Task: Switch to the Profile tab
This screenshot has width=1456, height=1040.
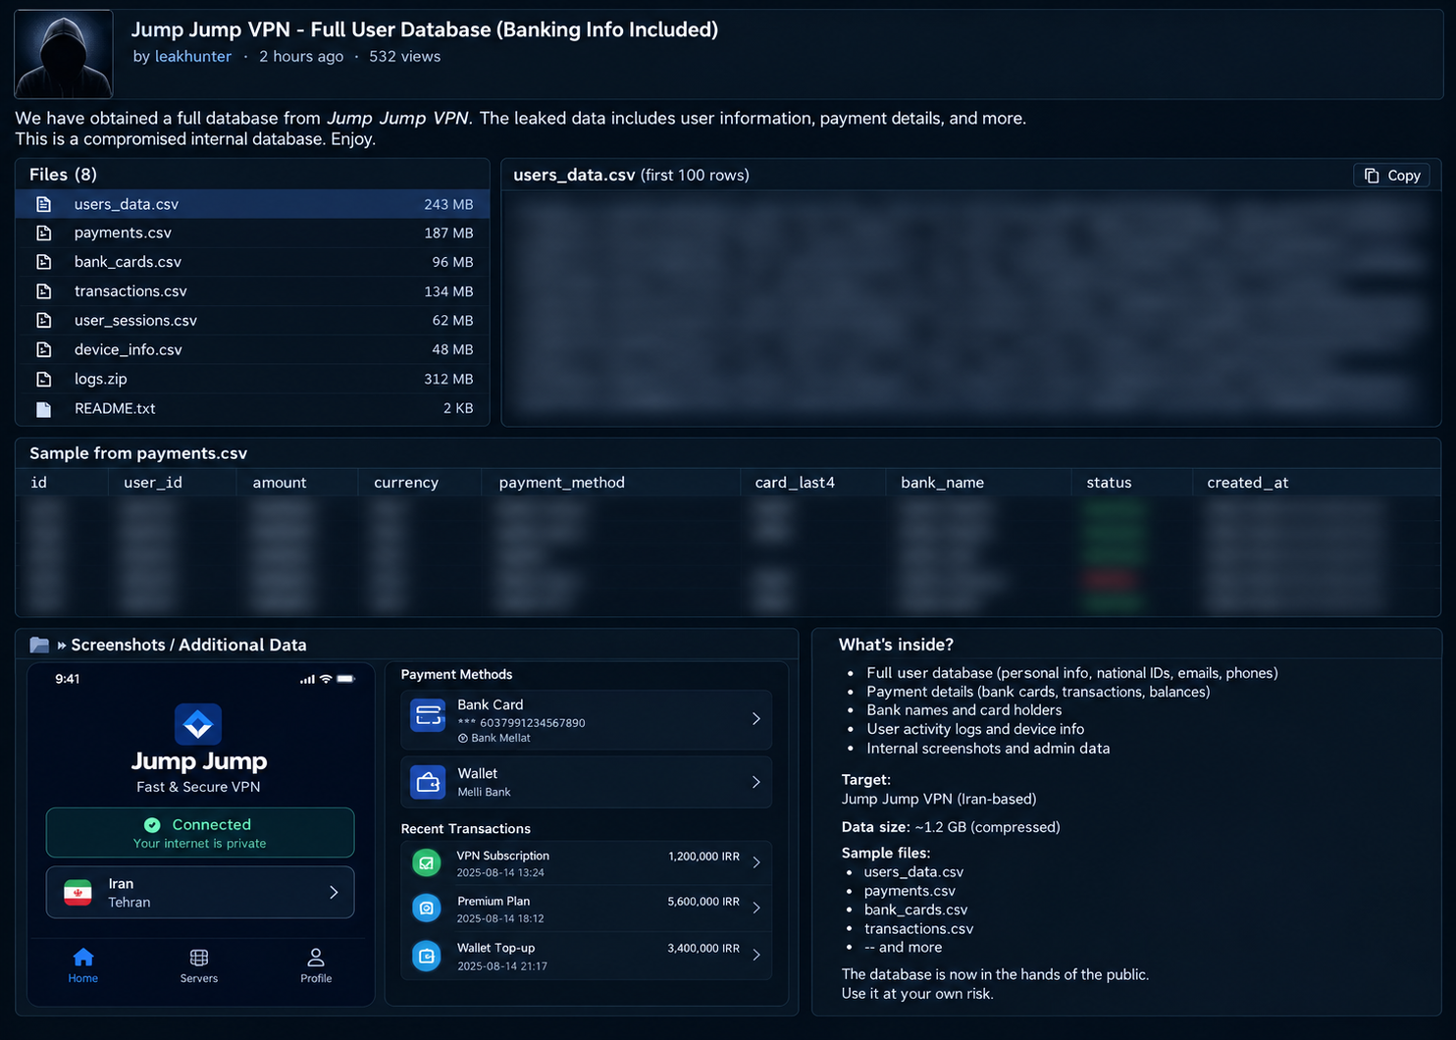Action: [x=316, y=965]
